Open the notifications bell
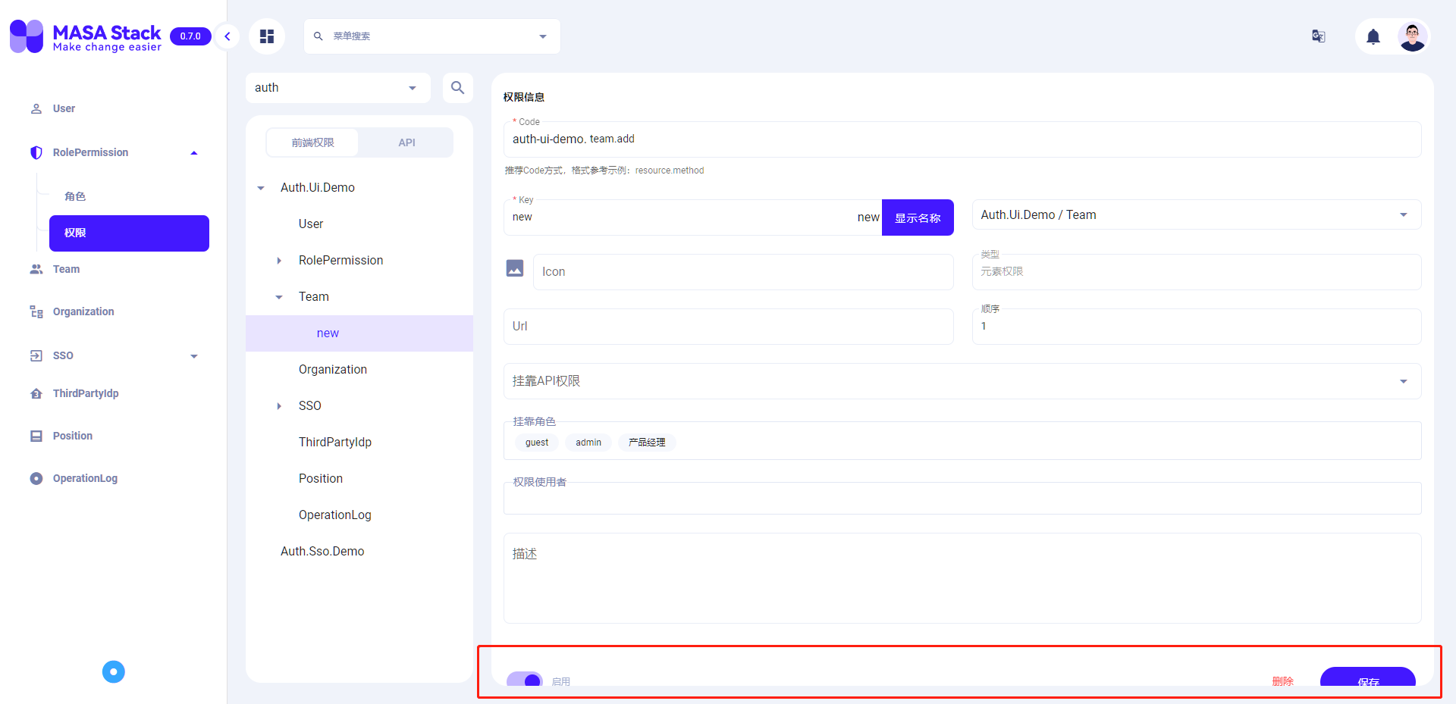 [x=1373, y=36]
